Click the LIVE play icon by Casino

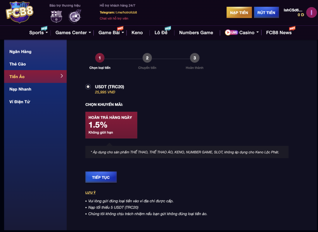coord(231,33)
